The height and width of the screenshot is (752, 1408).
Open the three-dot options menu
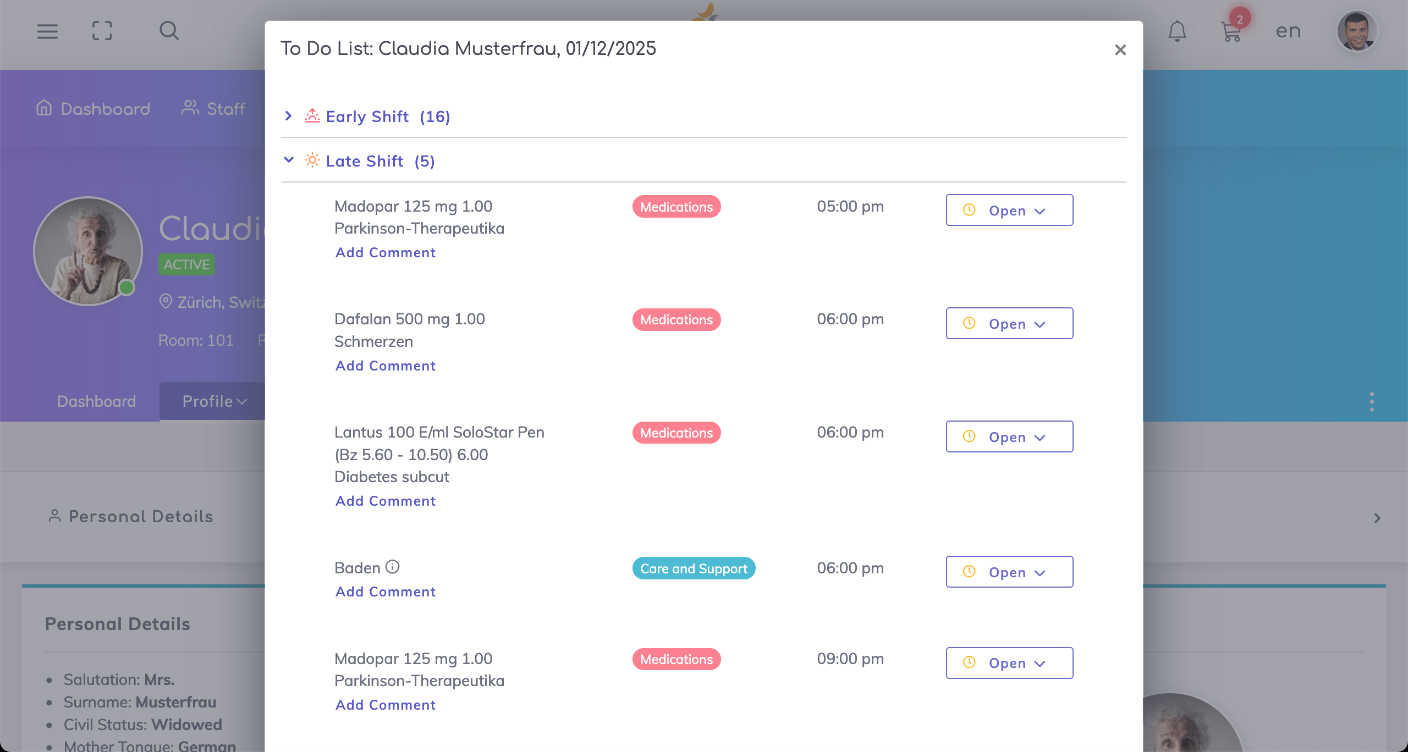(x=1372, y=402)
